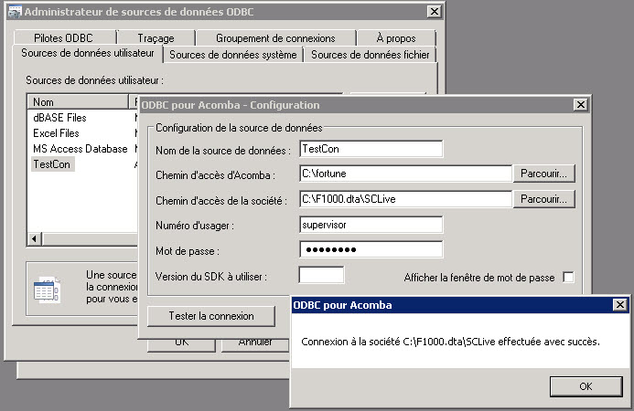
Task: Open the Pilotes ODBC tab
Action: pos(65,38)
